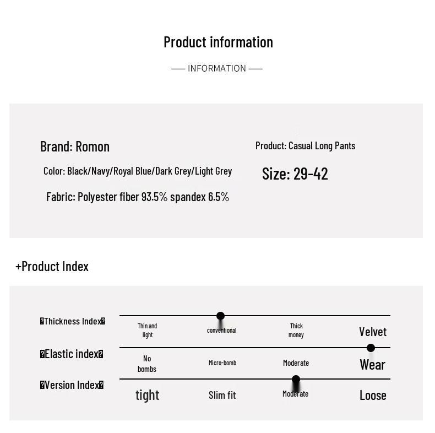Click the Brand: Romon text
Viewport: 435px width, 433px height.
(x=75, y=147)
